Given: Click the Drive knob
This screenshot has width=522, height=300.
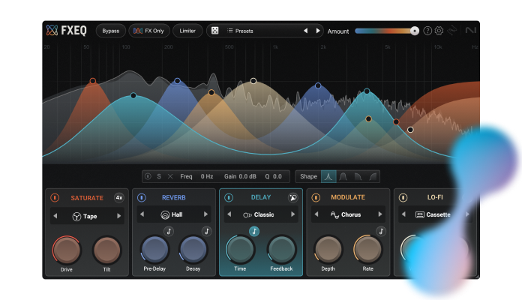Looking at the screenshot, I should click(67, 250).
